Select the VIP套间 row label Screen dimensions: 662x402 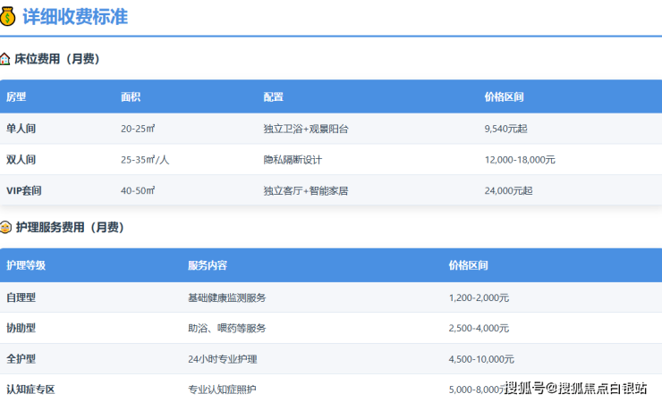tap(24, 190)
